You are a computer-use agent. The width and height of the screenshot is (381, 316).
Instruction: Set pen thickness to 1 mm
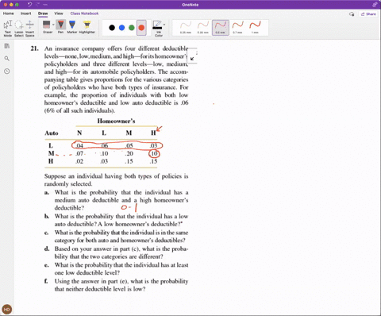tap(255, 28)
